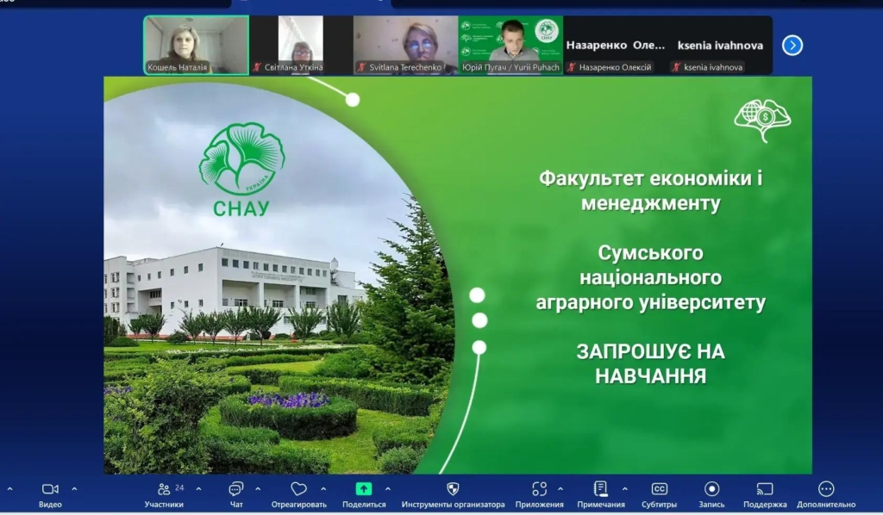This screenshot has width=883, height=515.
Task: Click the Svitlana Terechenko video tile
Action: click(x=405, y=45)
